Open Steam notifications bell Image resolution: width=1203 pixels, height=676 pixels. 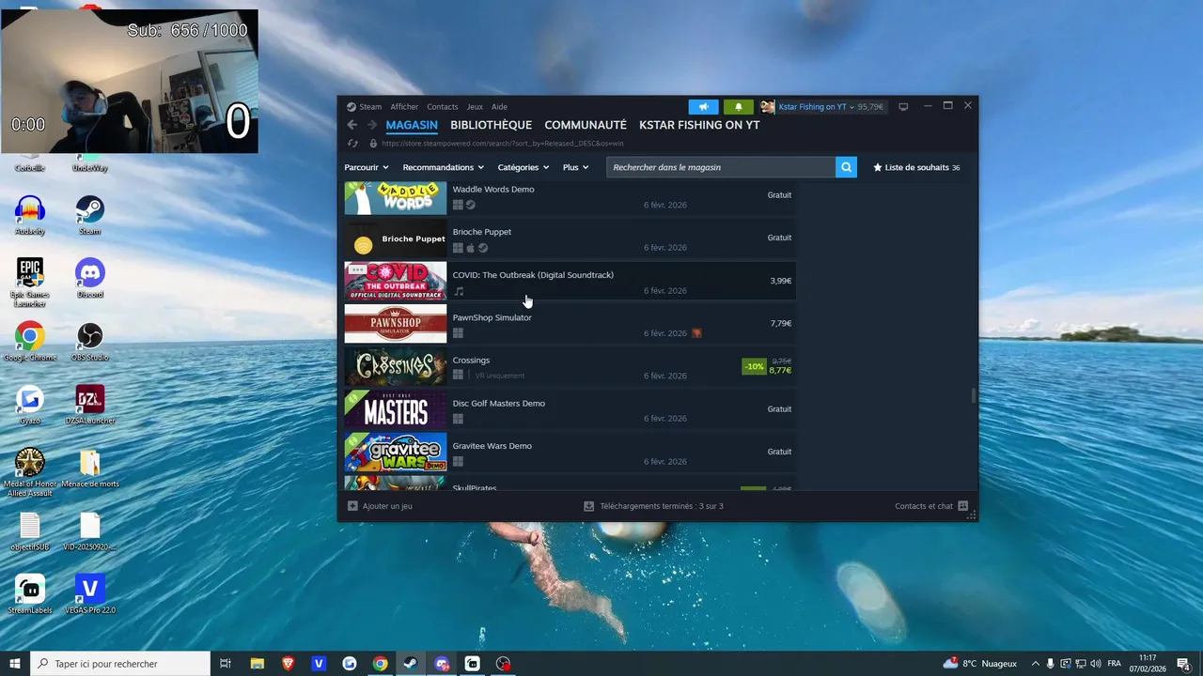click(x=738, y=107)
